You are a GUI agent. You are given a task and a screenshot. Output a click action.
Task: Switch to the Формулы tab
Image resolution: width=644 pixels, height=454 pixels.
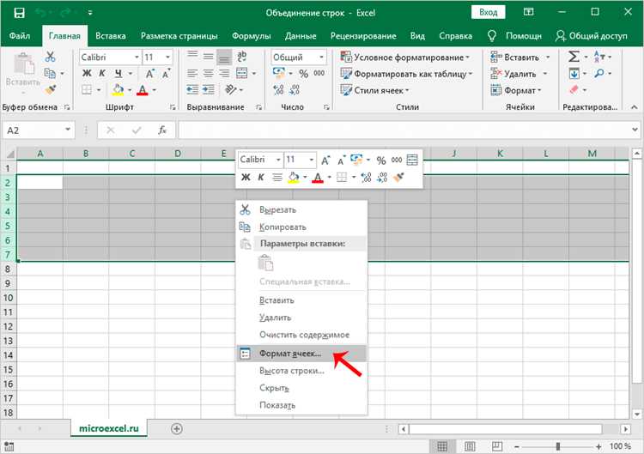point(252,36)
